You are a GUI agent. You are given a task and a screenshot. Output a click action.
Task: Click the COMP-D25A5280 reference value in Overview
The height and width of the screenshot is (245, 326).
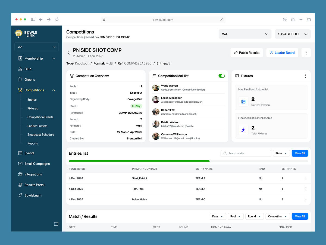click(130, 113)
